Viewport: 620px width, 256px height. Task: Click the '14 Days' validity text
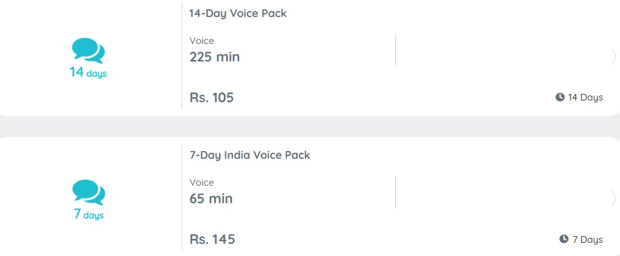585,97
